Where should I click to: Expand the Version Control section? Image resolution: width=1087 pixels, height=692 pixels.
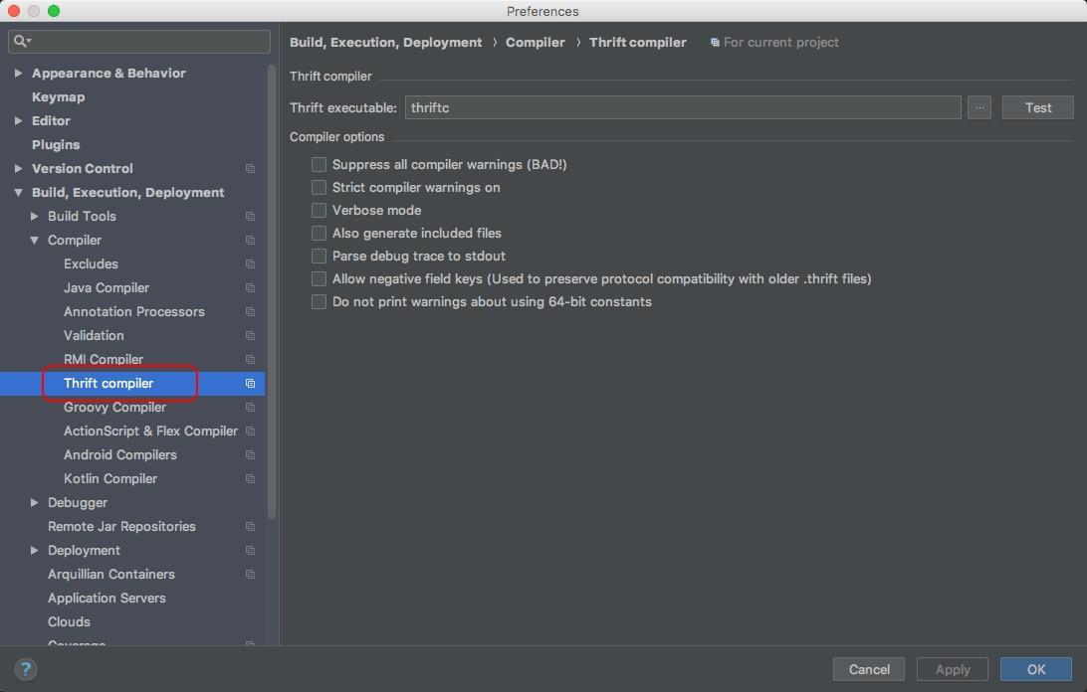click(18, 168)
